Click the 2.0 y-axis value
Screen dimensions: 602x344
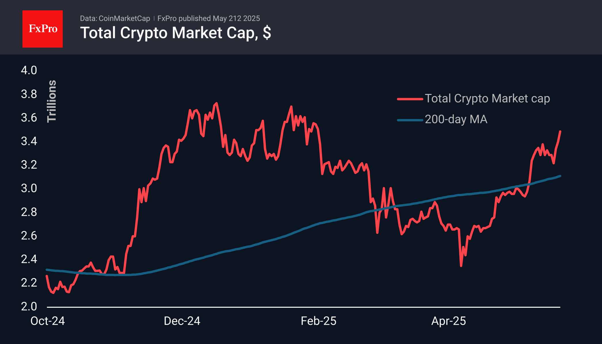pyautogui.click(x=29, y=307)
